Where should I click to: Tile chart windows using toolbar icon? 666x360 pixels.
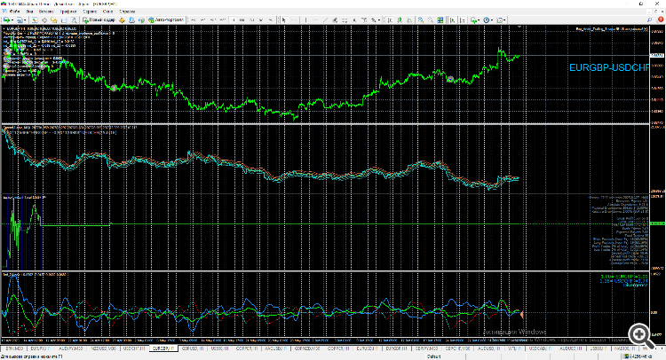click(x=440, y=20)
